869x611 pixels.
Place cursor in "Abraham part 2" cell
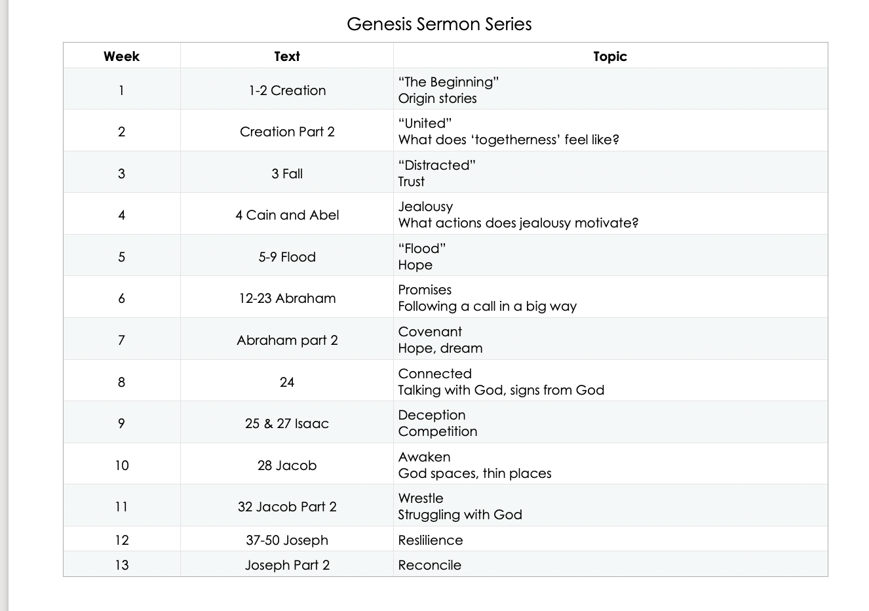point(287,340)
